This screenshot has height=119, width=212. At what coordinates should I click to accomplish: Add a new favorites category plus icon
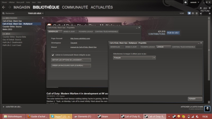[43, 18]
